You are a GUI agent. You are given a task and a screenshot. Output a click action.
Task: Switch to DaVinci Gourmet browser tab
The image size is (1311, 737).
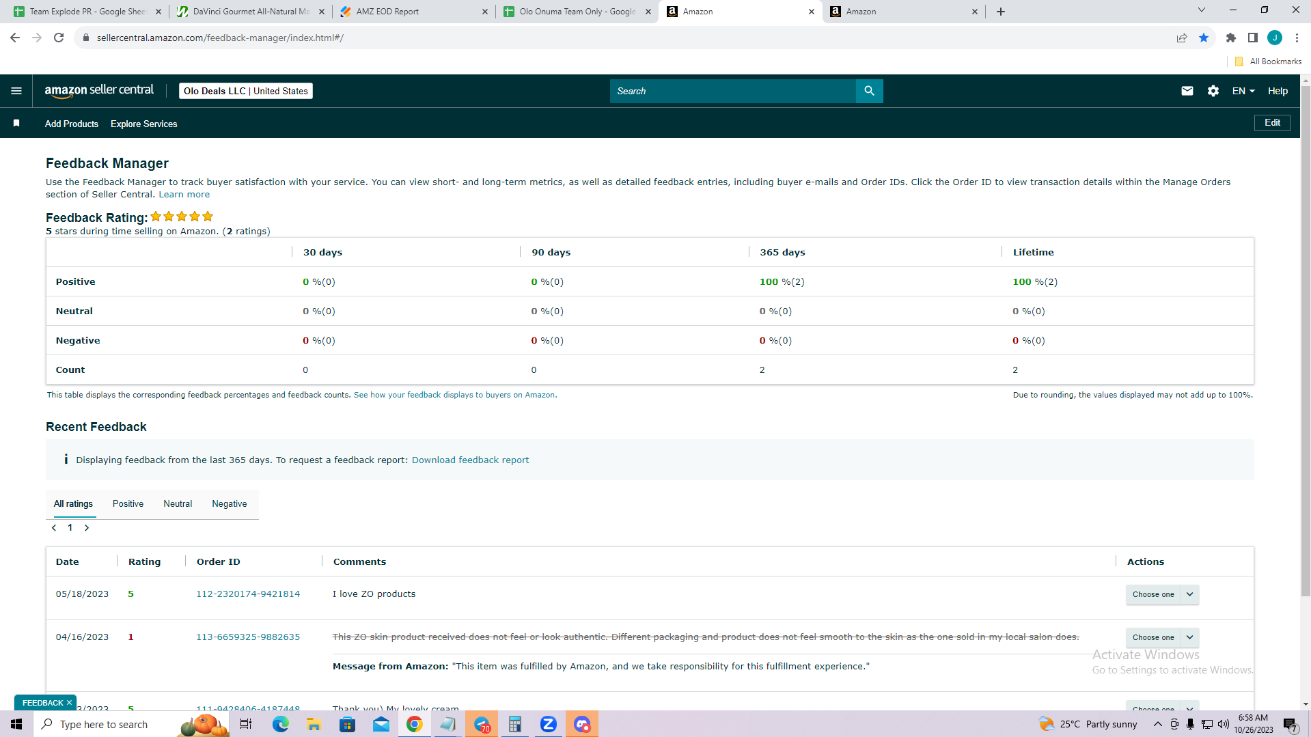click(250, 12)
